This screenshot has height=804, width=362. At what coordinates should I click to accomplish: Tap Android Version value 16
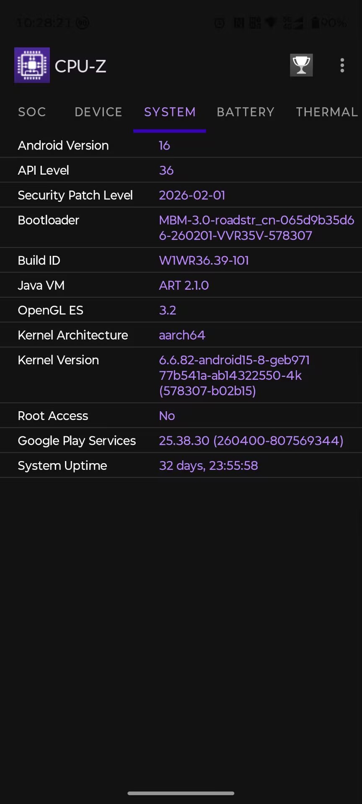[x=164, y=145]
